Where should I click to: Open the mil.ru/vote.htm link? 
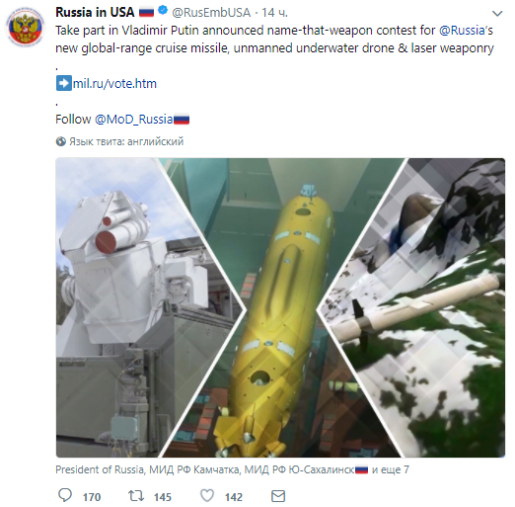[114, 83]
